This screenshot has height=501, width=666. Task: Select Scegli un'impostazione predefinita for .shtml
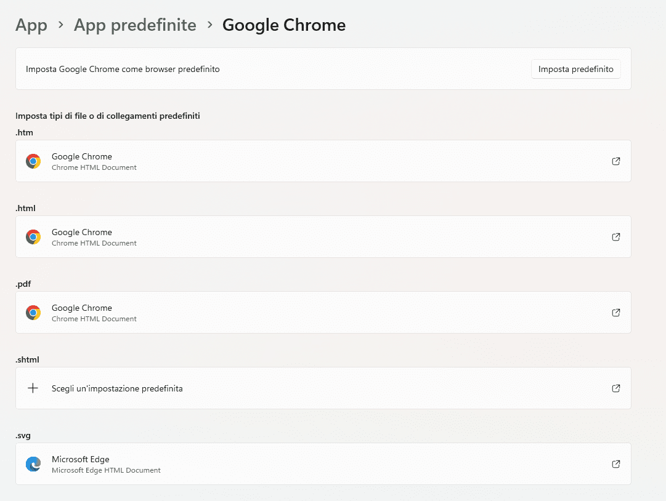tap(117, 388)
